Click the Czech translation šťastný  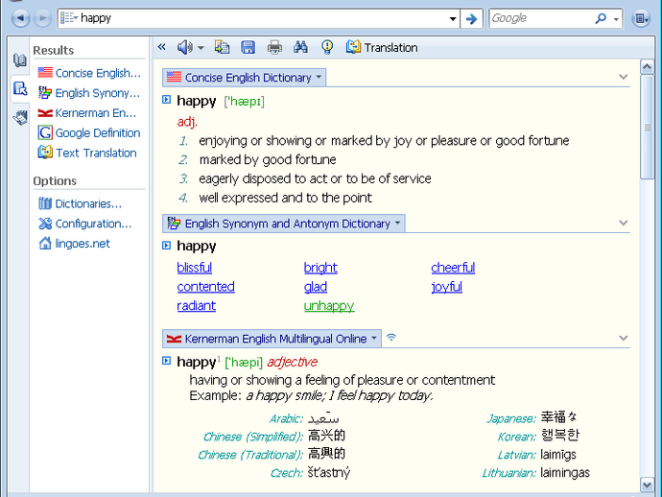tap(329, 473)
